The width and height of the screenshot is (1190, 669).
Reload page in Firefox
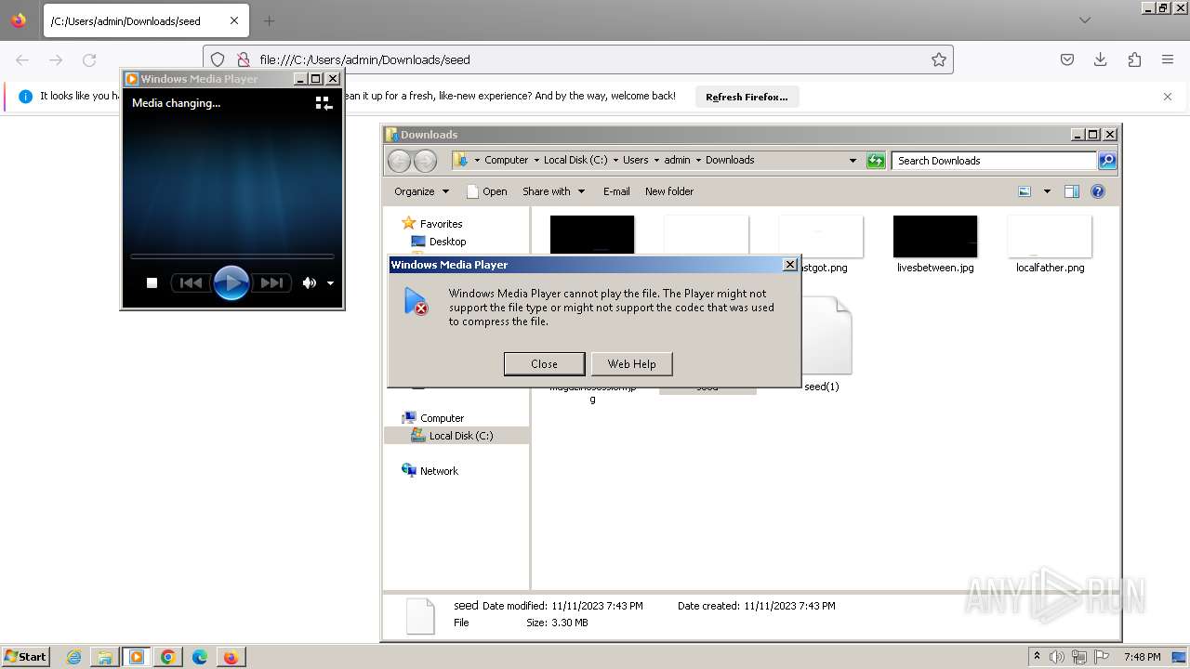(x=89, y=59)
